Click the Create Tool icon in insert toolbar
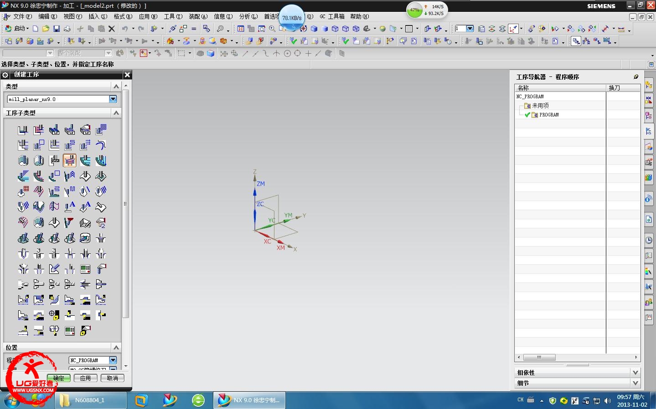The image size is (656, 409). coord(19,41)
